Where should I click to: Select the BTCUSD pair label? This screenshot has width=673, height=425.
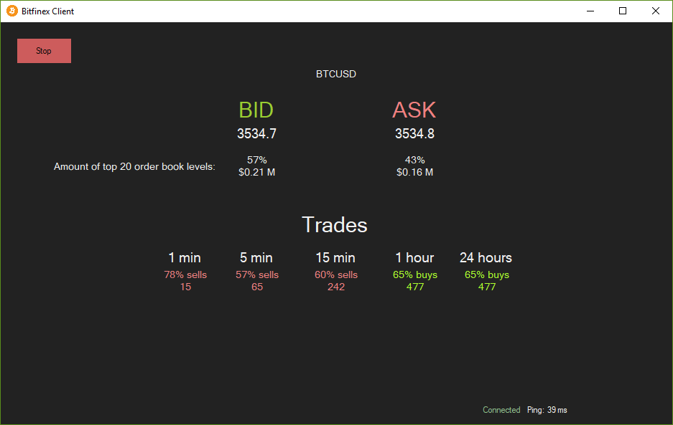(x=336, y=74)
